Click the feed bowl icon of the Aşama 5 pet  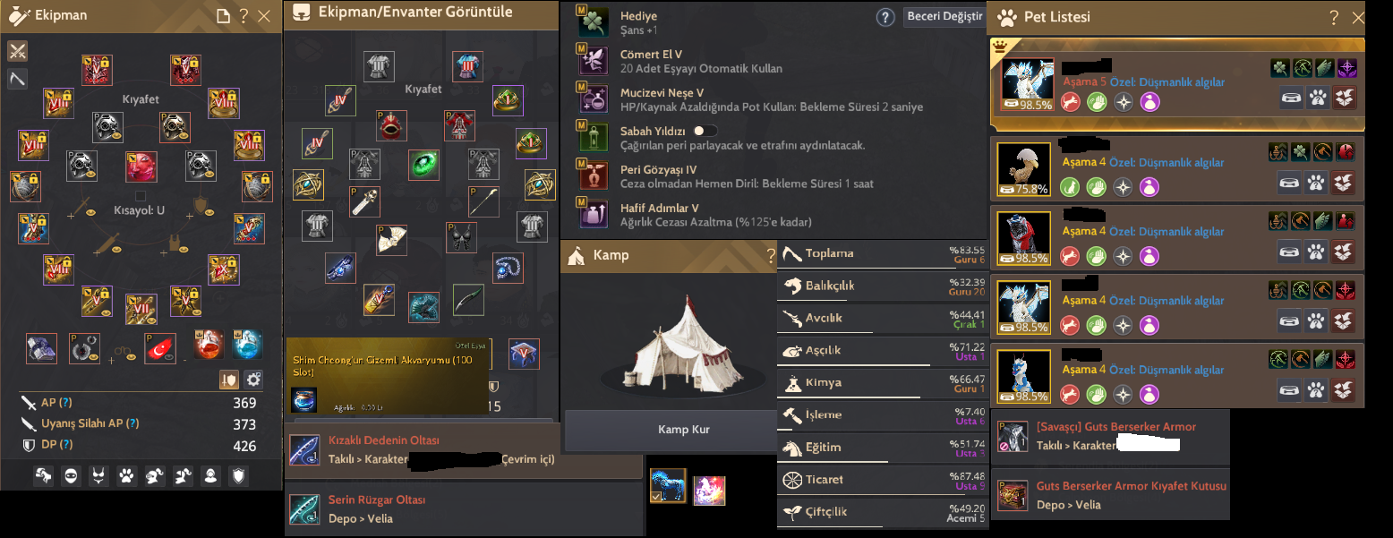point(1290,98)
